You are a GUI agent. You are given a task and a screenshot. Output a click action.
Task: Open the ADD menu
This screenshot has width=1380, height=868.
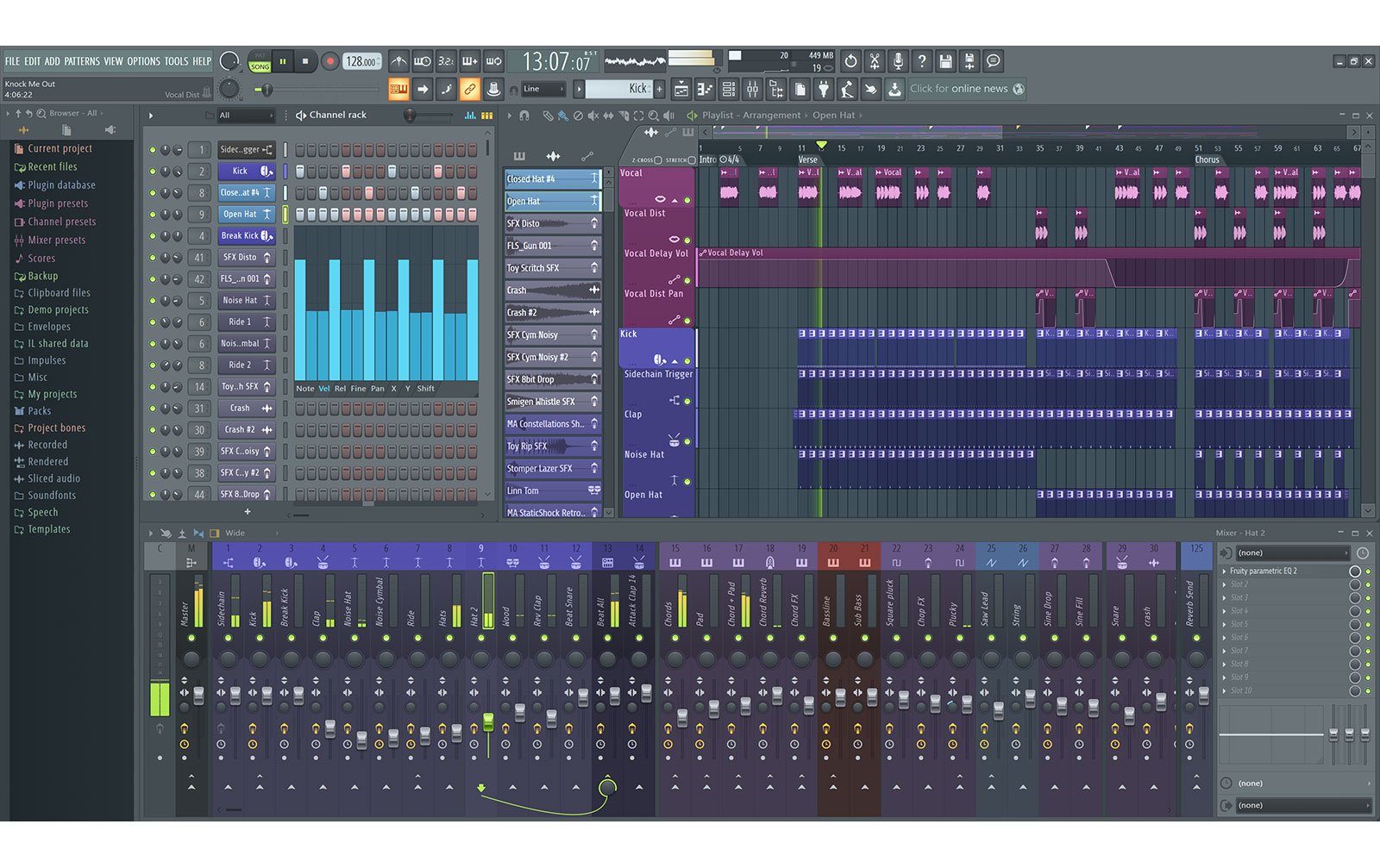[53, 62]
